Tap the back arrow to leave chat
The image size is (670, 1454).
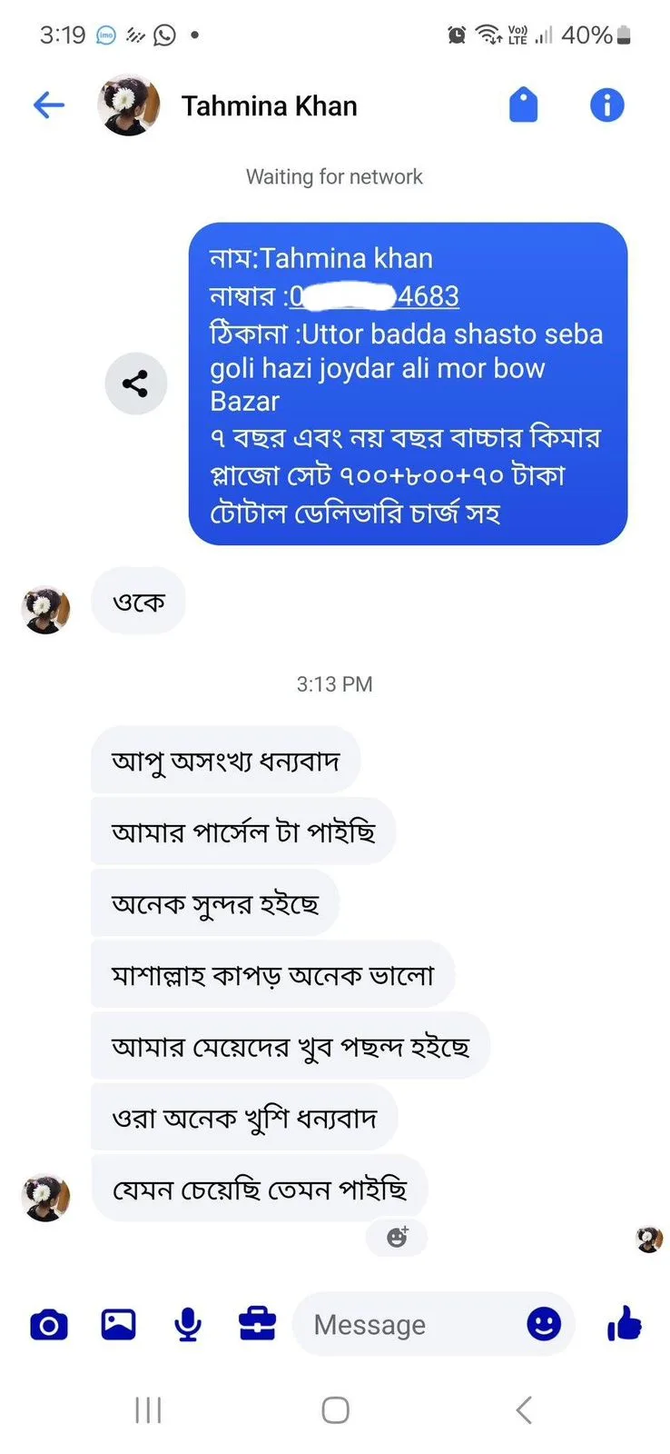click(x=49, y=105)
